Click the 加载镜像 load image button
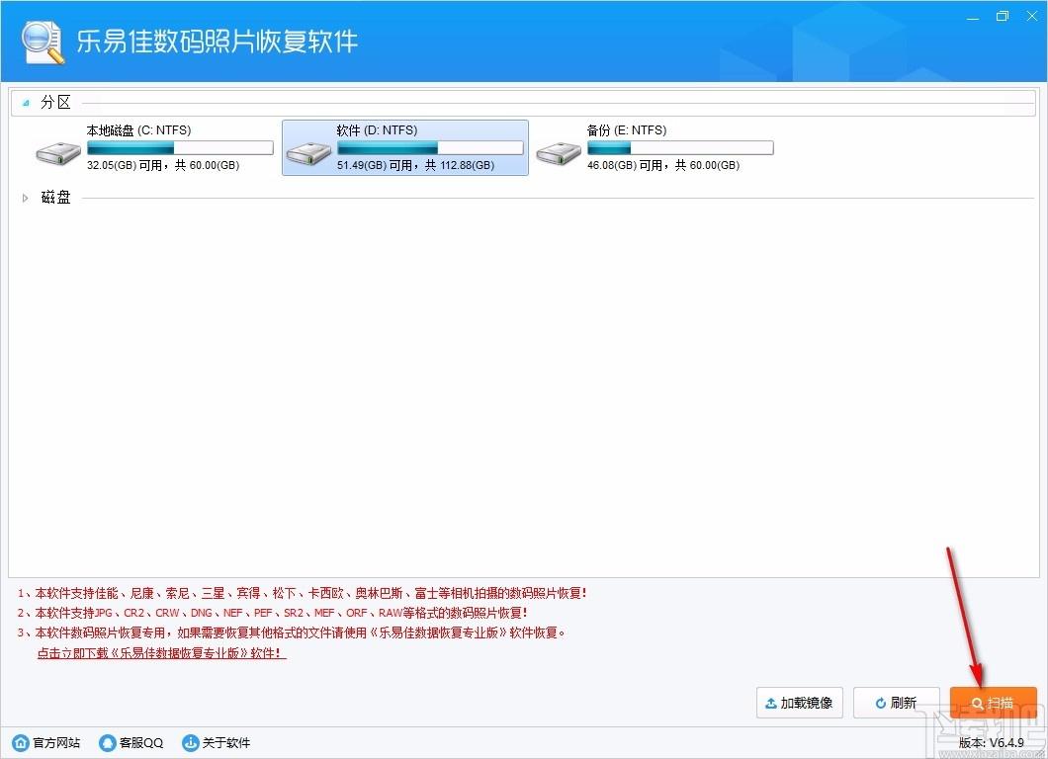 (800, 703)
